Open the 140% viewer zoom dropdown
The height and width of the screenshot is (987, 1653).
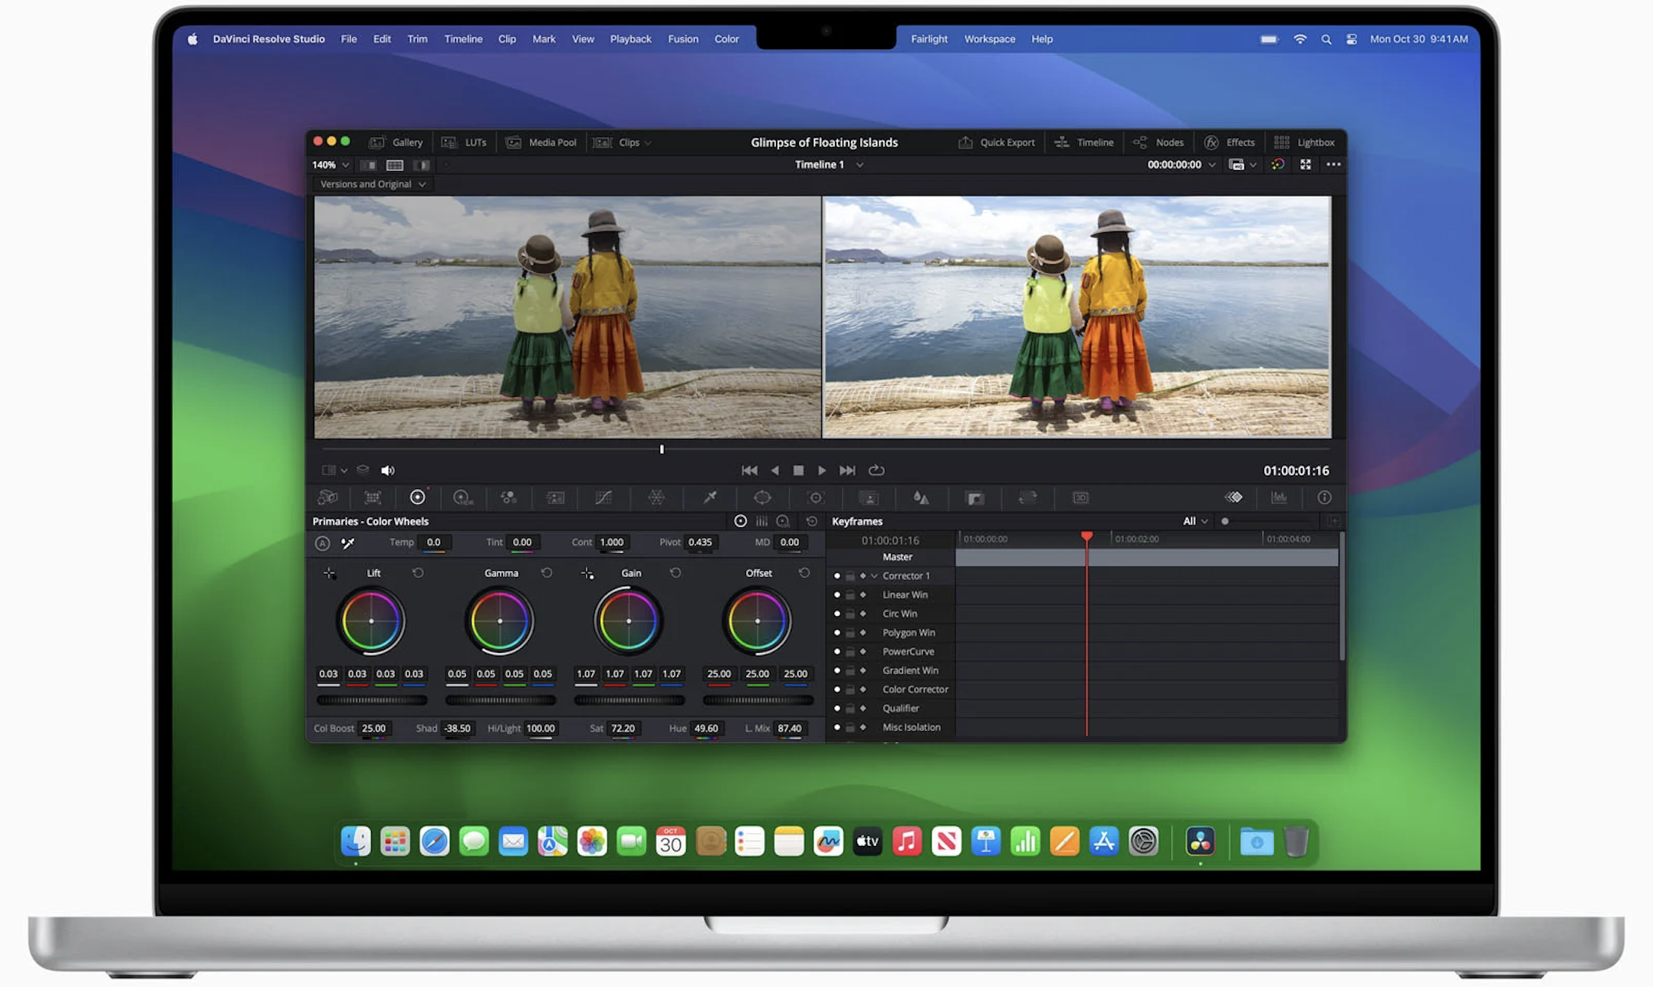(330, 165)
